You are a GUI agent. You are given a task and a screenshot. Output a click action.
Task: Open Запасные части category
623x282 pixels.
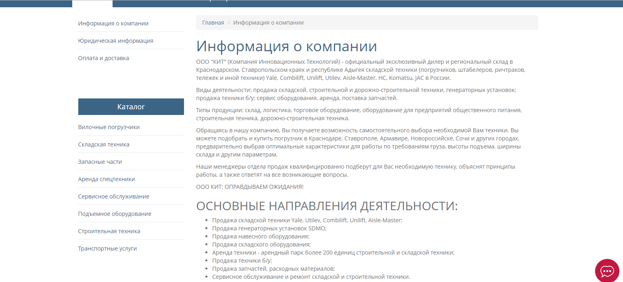(100, 162)
